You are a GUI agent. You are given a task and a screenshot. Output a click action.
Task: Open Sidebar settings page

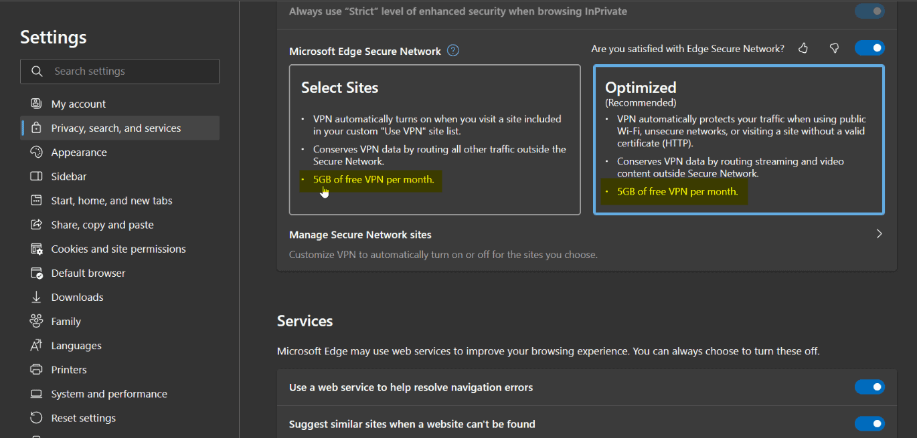point(120,177)
